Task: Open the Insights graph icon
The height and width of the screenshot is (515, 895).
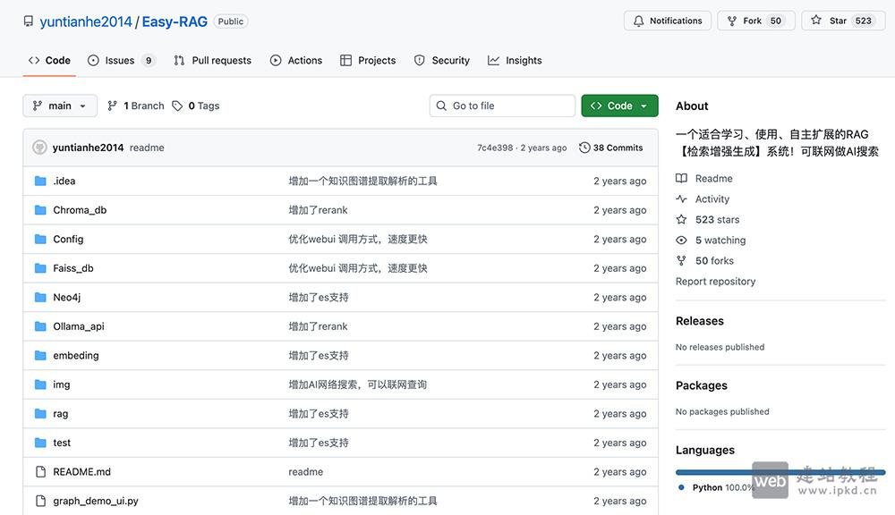Action: (x=492, y=60)
